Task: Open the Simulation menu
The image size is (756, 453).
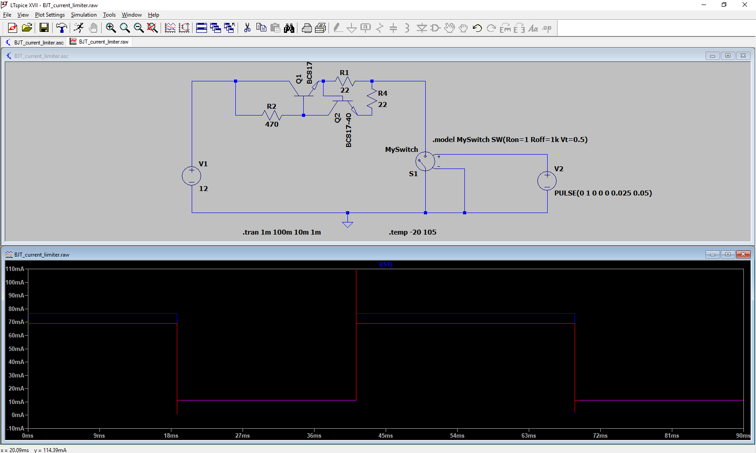Action: pyautogui.click(x=84, y=15)
